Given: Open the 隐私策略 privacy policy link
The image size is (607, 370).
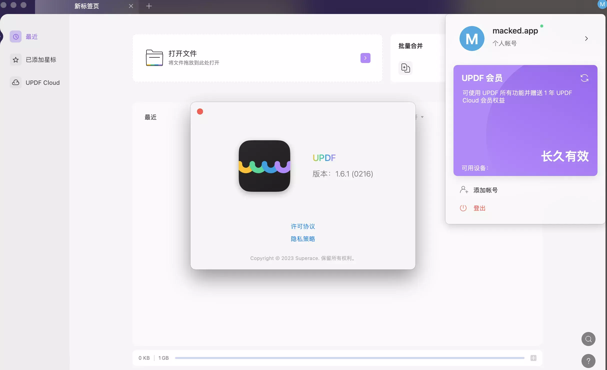Looking at the screenshot, I should point(302,239).
